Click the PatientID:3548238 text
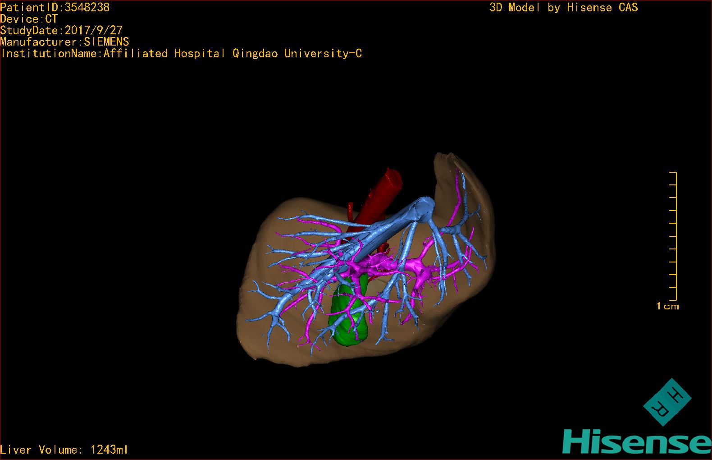The width and height of the screenshot is (712, 460). pos(55,7)
